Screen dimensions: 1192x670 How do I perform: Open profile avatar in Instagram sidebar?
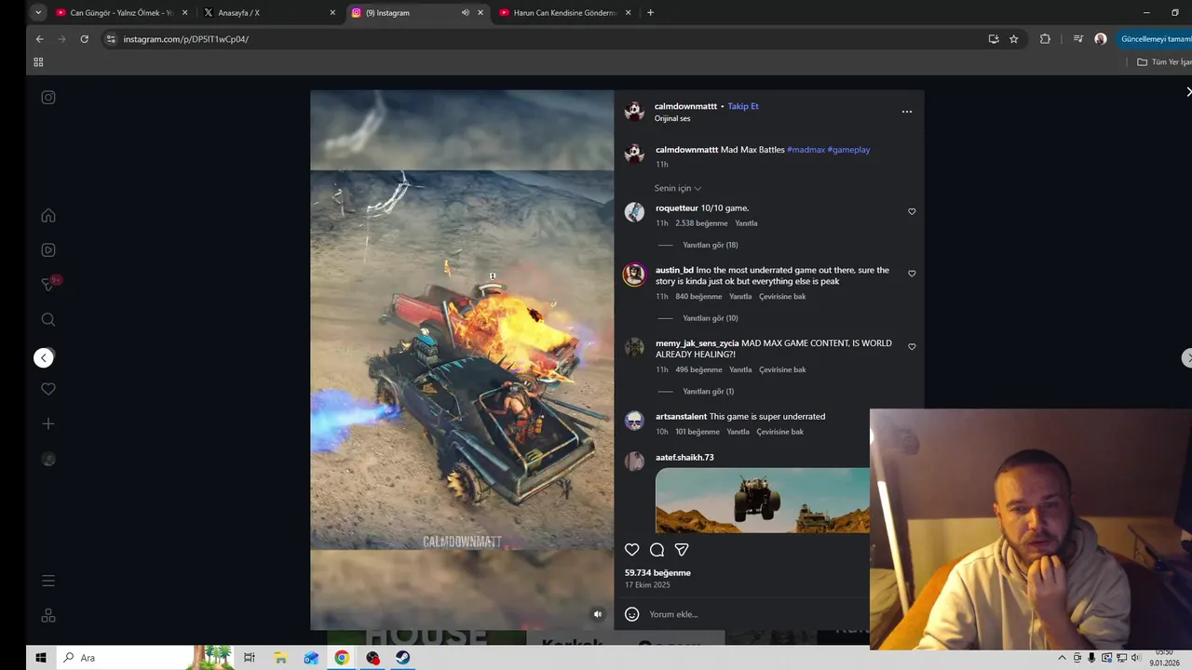click(48, 459)
